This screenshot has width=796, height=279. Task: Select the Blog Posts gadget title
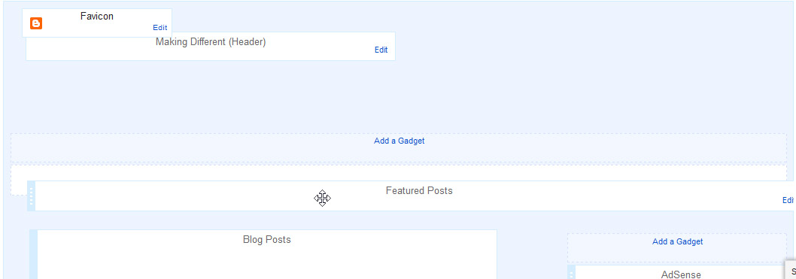click(x=266, y=239)
